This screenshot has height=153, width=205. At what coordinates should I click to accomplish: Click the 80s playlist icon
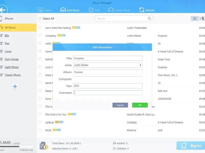coord(1,35)
